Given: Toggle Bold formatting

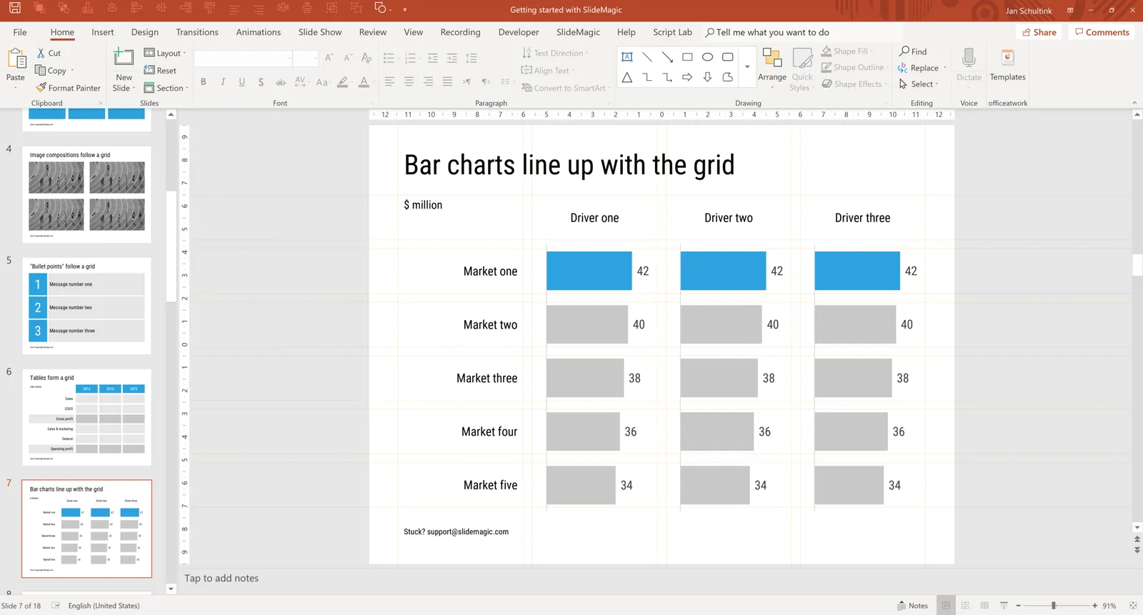Looking at the screenshot, I should coord(204,82).
